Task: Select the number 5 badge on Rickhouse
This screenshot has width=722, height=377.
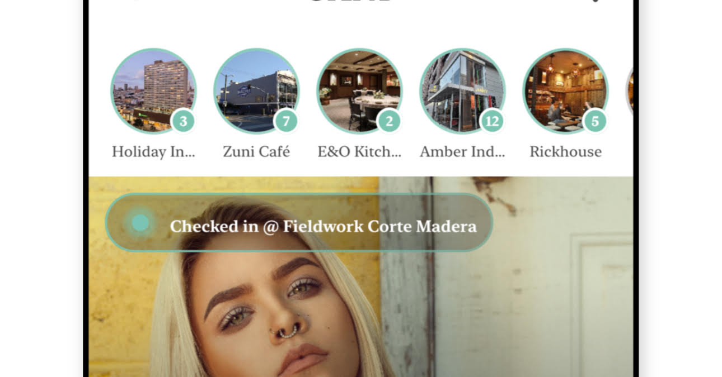Action: pos(595,121)
